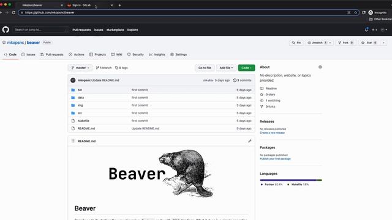Edit README with the pencil icon

point(249,141)
